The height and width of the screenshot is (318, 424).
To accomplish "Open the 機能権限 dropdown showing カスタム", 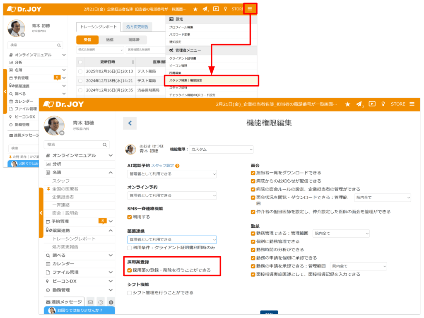I will [221, 149].
